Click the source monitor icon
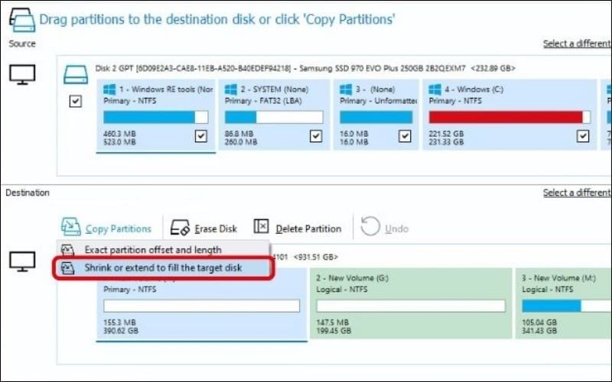Viewport: 612px width, 382px height. 21,74
